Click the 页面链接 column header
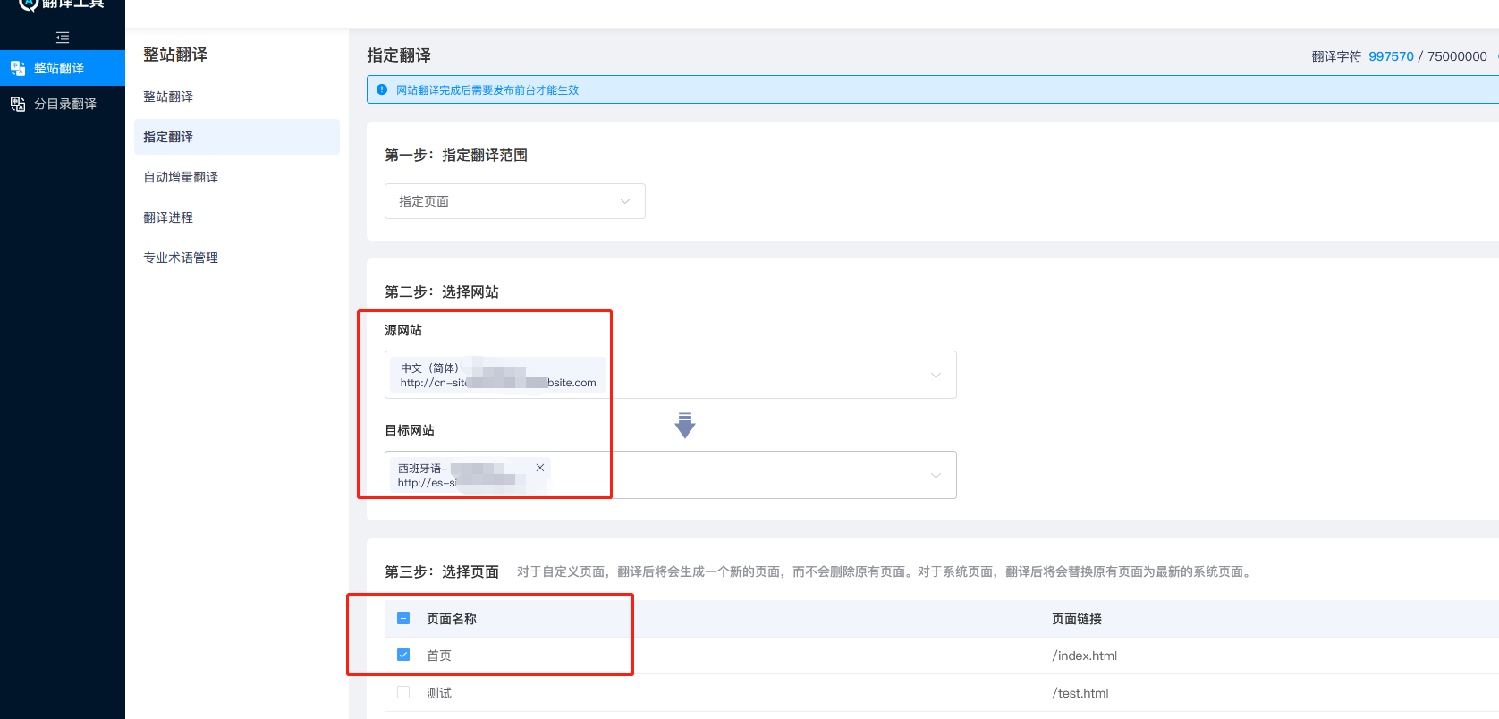1499x719 pixels. (x=1077, y=619)
